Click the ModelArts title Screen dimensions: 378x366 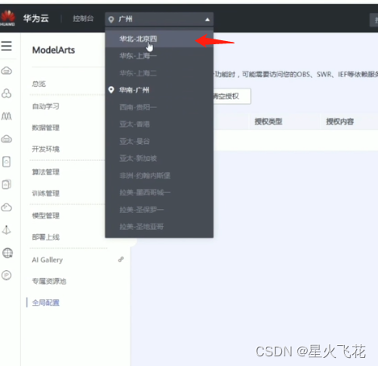(x=53, y=50)
